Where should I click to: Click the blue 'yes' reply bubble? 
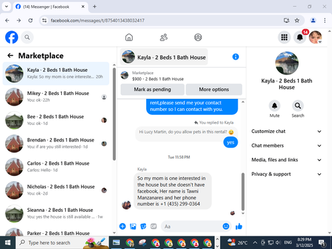[x=230, y=142]
